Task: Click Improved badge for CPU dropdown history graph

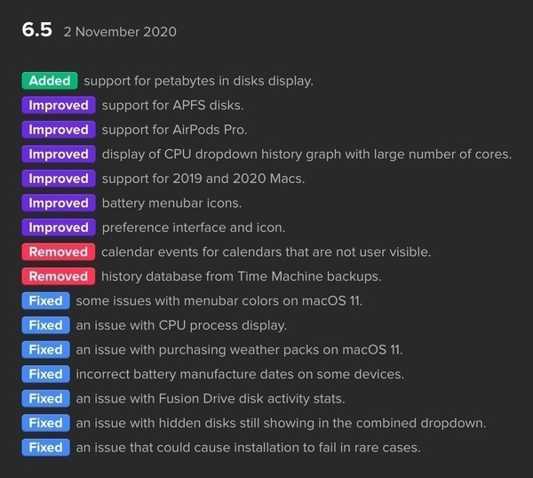Action: click(x=59, y=154)
